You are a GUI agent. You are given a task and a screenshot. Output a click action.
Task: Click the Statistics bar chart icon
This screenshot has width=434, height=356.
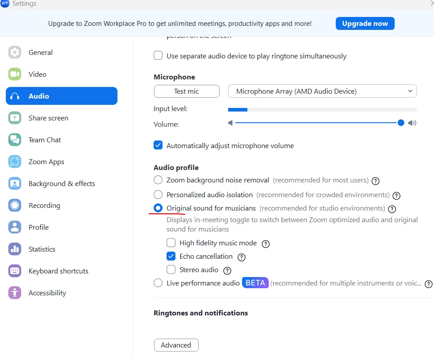15,249
